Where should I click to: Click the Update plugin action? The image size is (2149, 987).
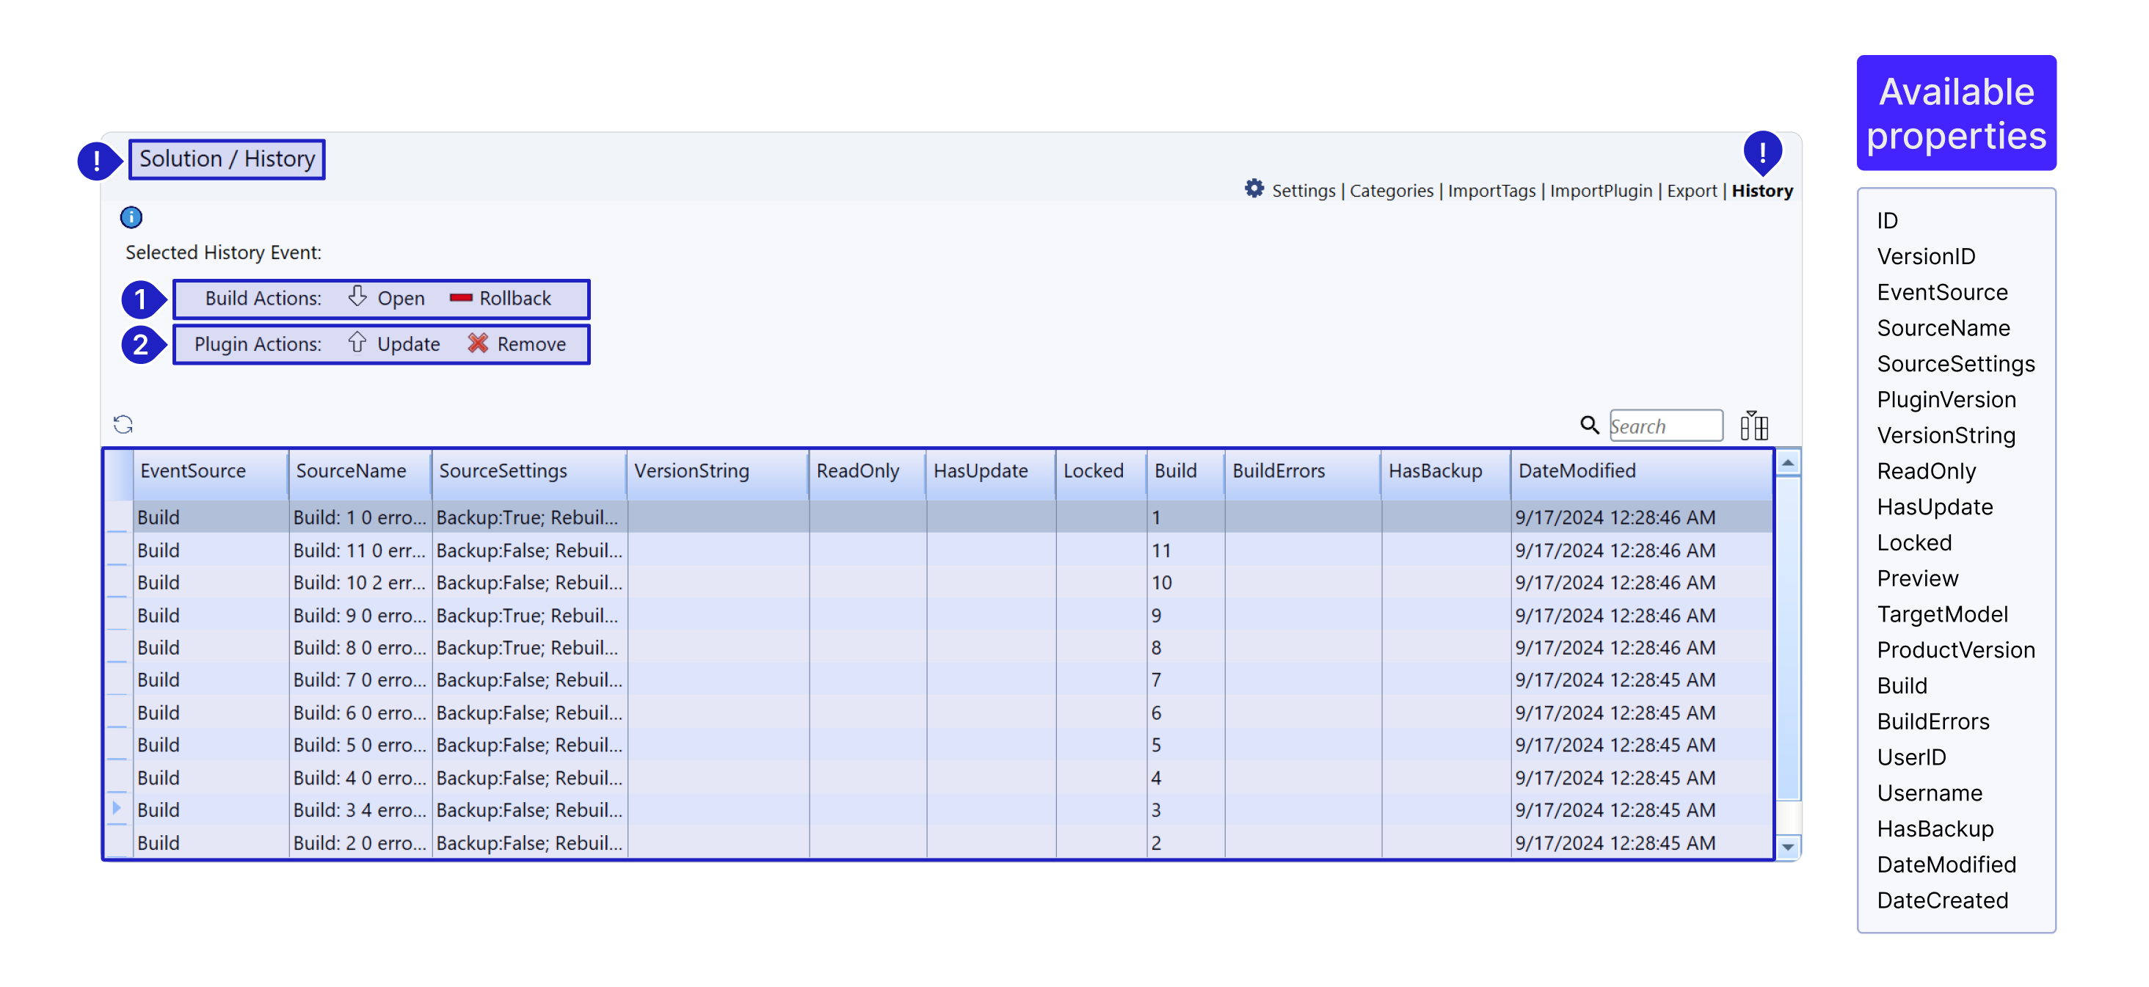(x=393, y=343)
